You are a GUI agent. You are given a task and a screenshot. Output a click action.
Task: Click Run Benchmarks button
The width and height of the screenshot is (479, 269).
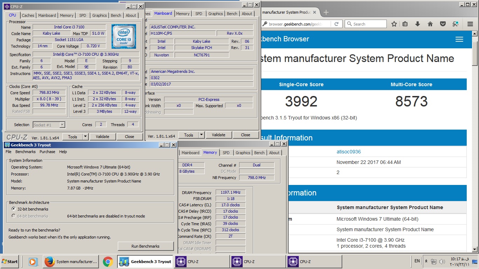click(146, 246)
